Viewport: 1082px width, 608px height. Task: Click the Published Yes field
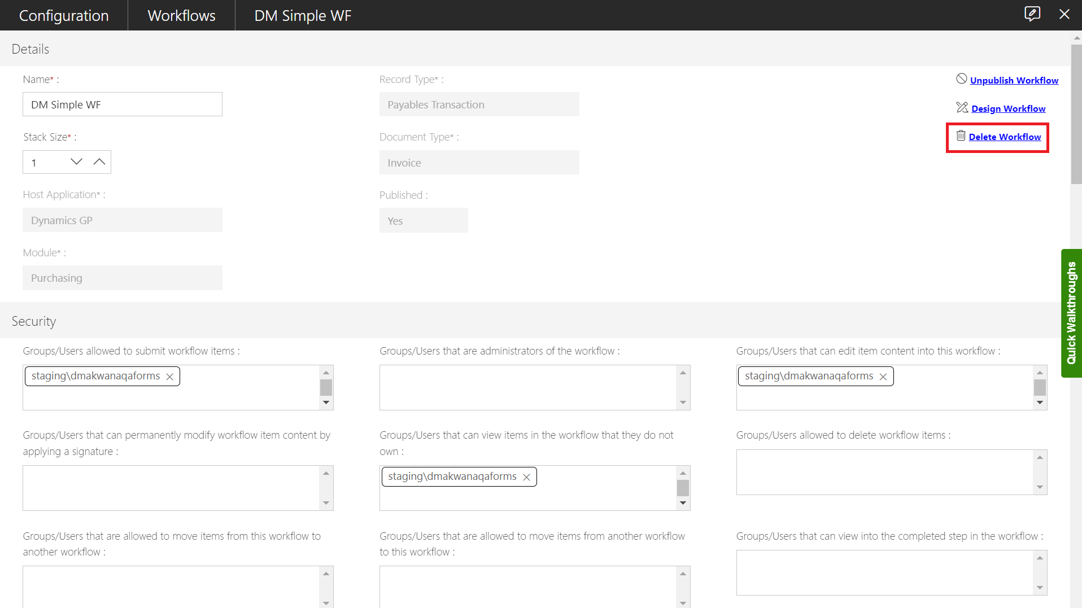coord(424,220)
